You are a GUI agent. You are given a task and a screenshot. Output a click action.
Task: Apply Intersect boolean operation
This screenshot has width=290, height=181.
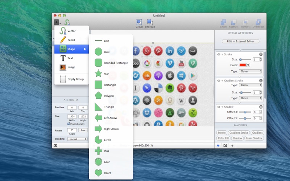click(x=245, y=24)
